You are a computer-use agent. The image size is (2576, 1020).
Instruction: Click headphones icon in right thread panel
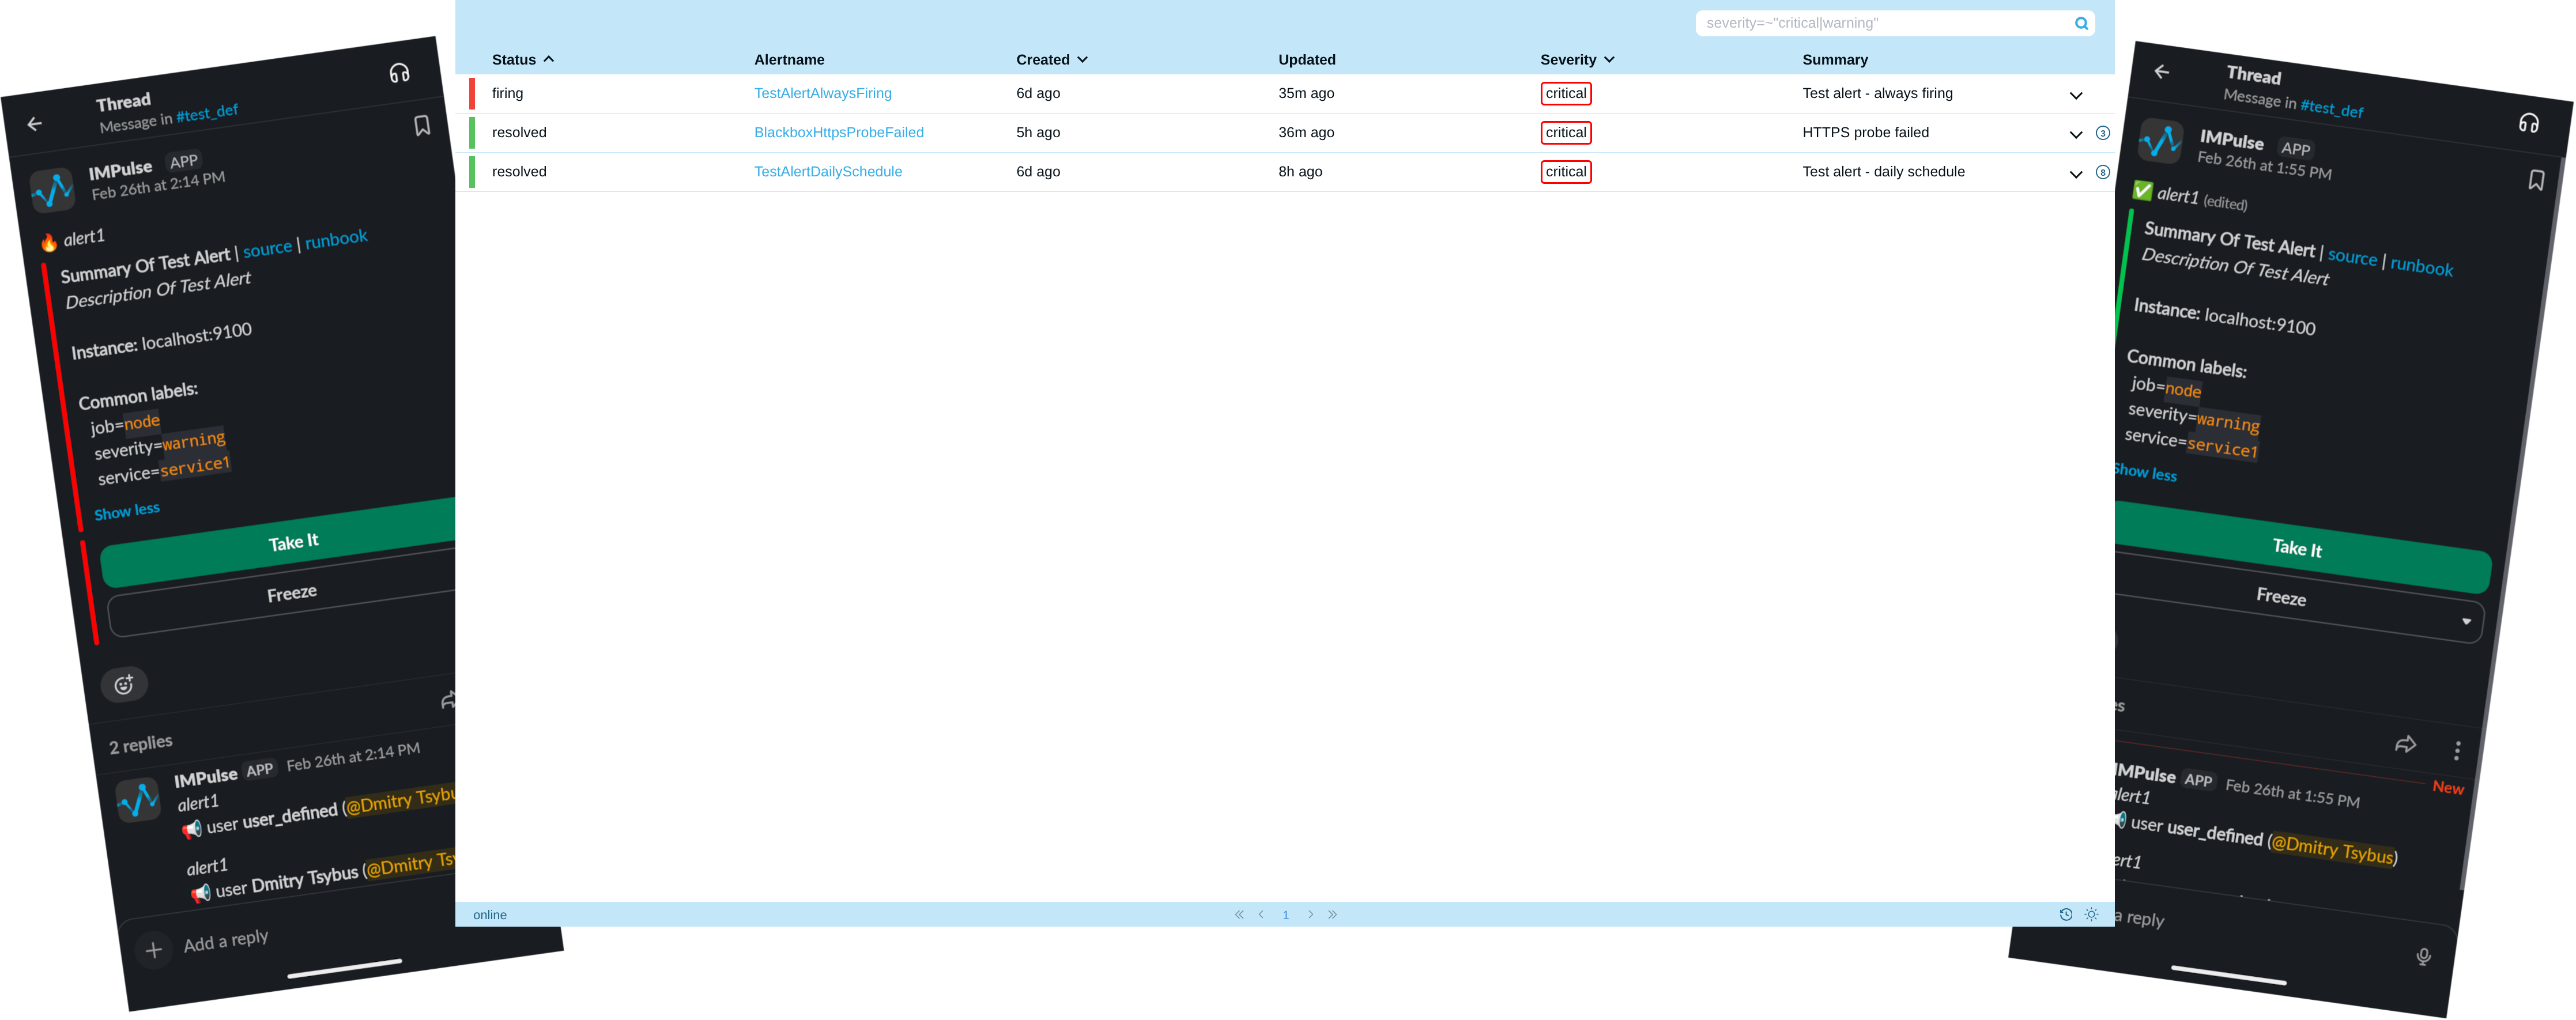[x=2528, y=123]
